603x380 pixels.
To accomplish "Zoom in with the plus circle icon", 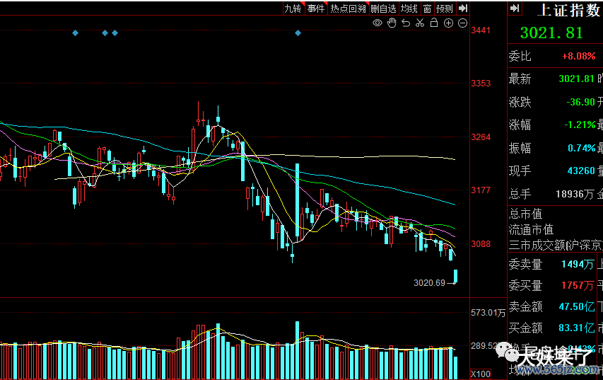I will (448, 23).
